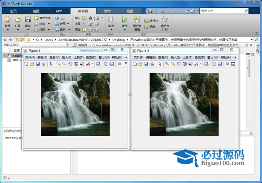Screen dimensions: 262x183
Task: Expand the Open (打开) dropdown arrow
Action: pyautogui.click(x=18, y=30)
